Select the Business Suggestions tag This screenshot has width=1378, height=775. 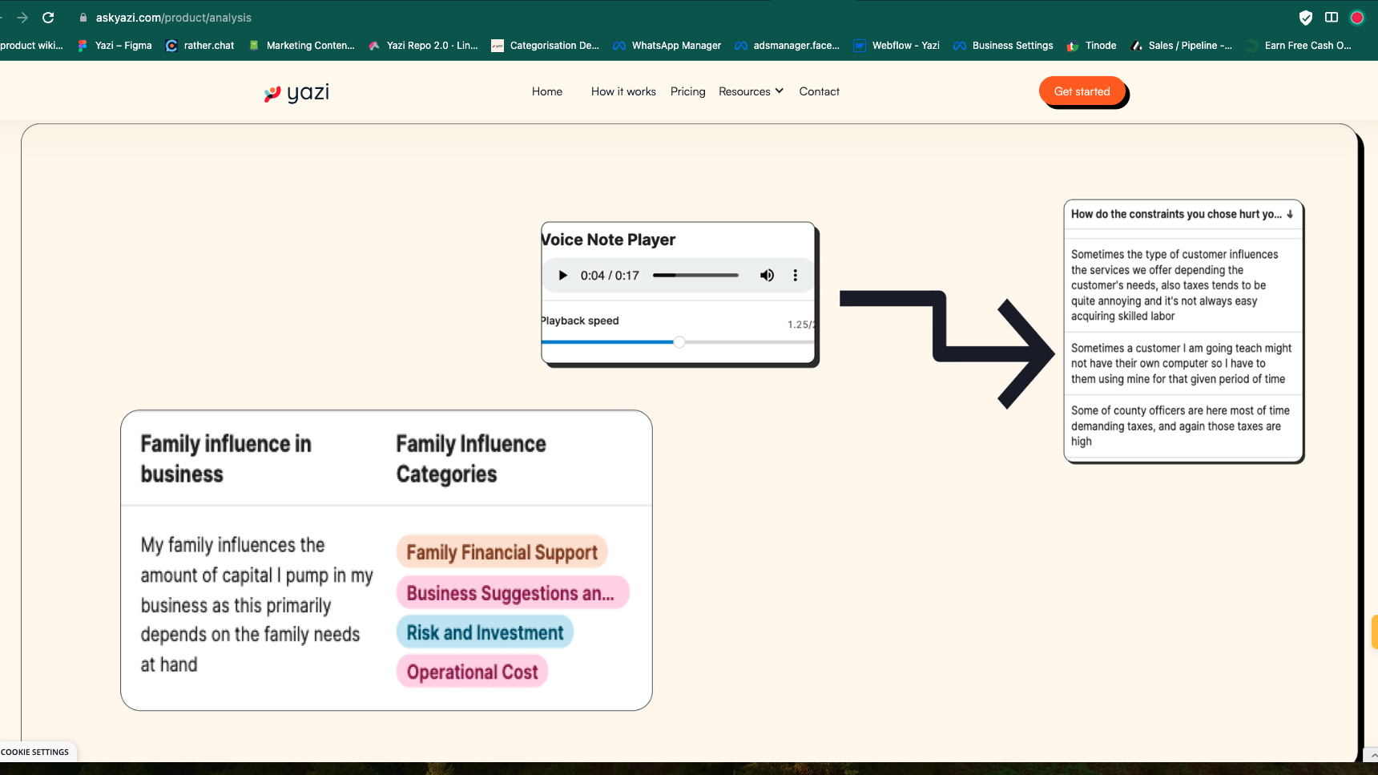(513, 593)
